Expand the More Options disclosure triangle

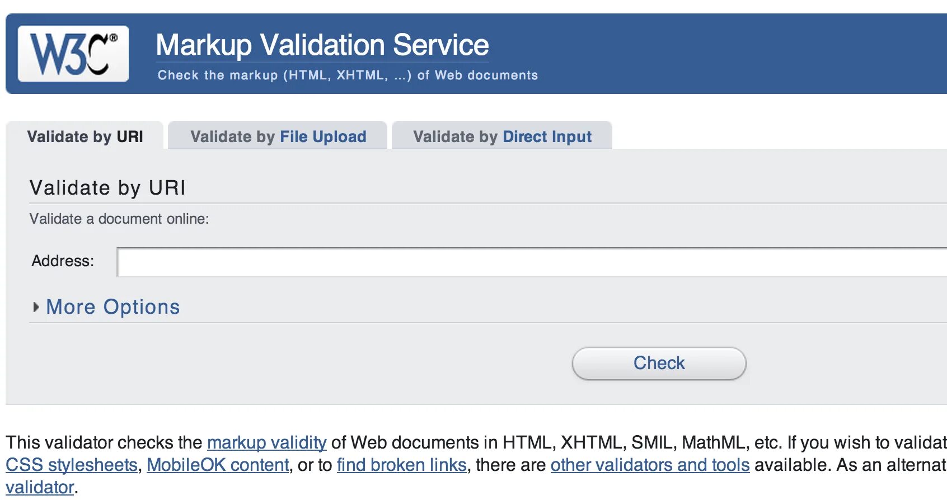36,307
